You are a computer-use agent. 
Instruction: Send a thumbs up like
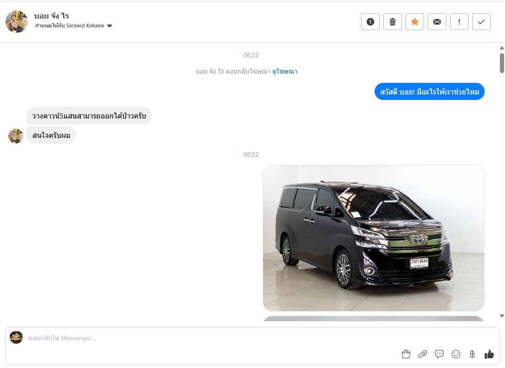coord(489,354)
